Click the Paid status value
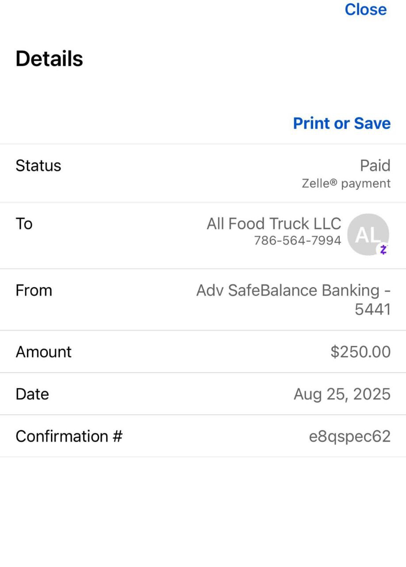The height and width of the screenshot is (567, 406). pos(375,166)
